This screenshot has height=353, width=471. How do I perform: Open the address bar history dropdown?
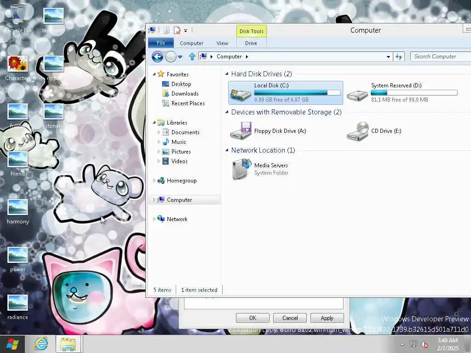(388, 57)
